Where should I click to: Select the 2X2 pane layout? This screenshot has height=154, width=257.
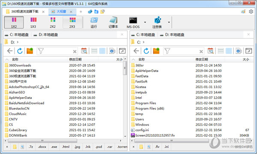pyautogui.click(x=53, y=22)
